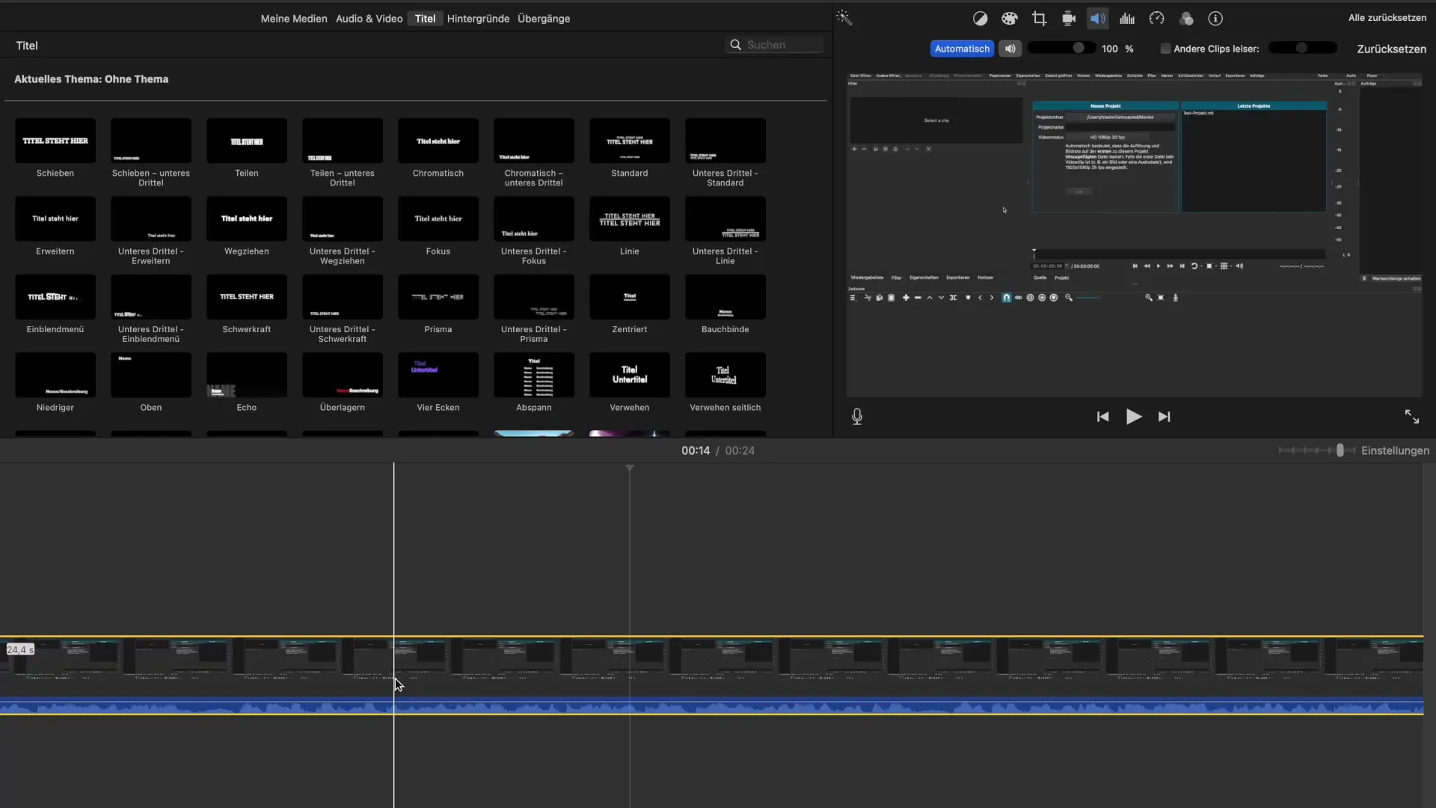Click Alle zurücksetzen button

coord(1387,18)
